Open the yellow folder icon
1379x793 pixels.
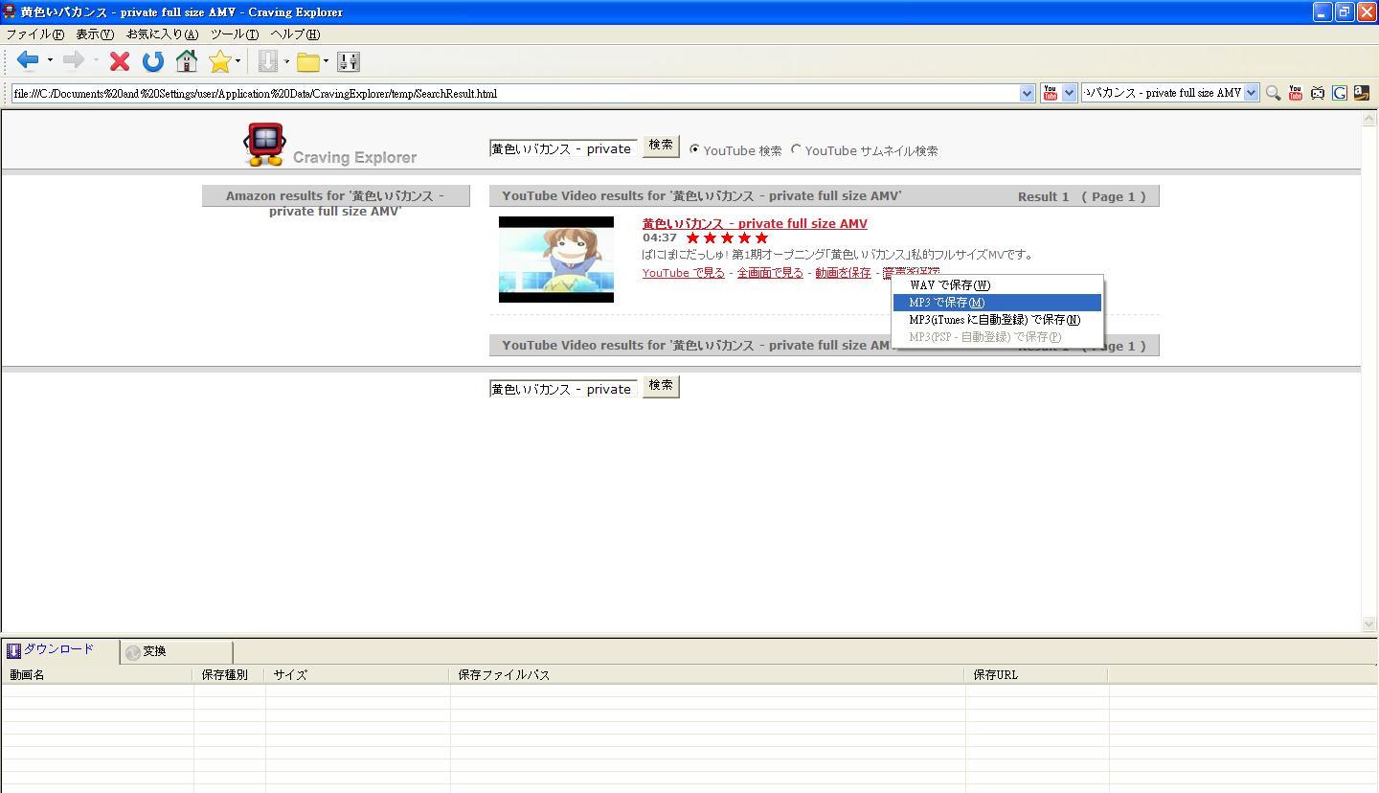point(308,62)
